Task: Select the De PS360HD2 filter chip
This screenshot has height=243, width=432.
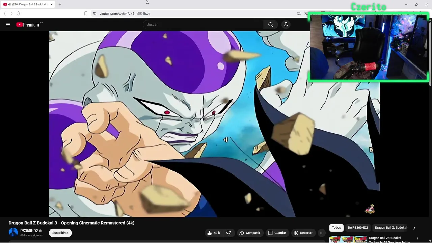Action: 358,228
